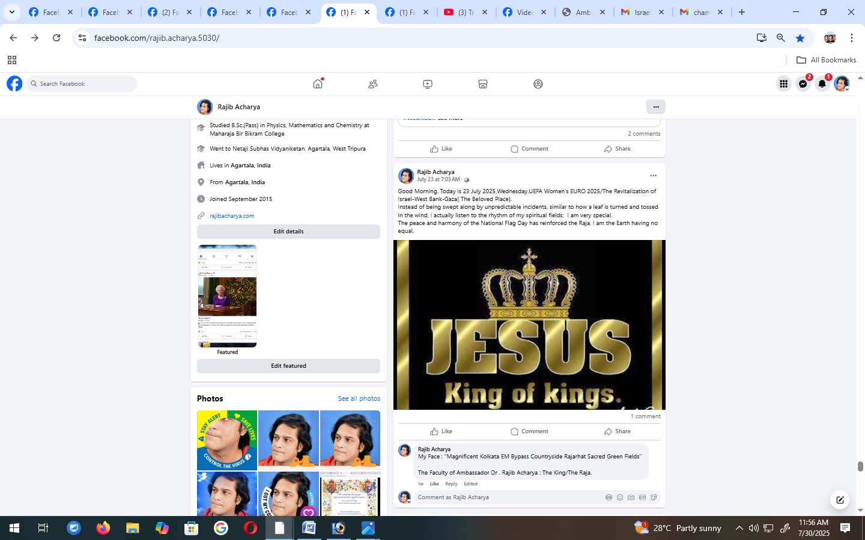Open File Explorer from the taskbar
This screenshot has width=865, height=540.
[x=132, y=528]
